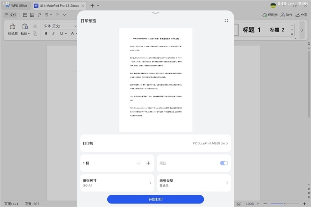Click the Copy icon below scissors

tap(35, 34)
